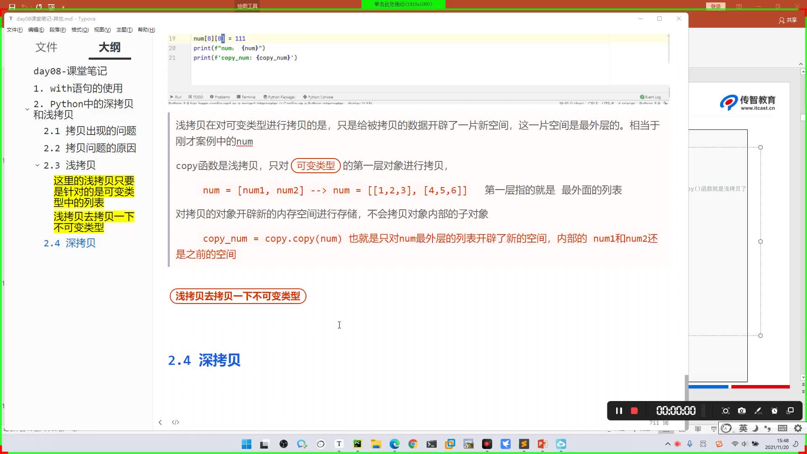Viewport: 807px width, 454px height.
Task: Select highlighted outline item '这里的浅拷贝只要是针对的是可变类型中的列表'
Action: point(94,192)
